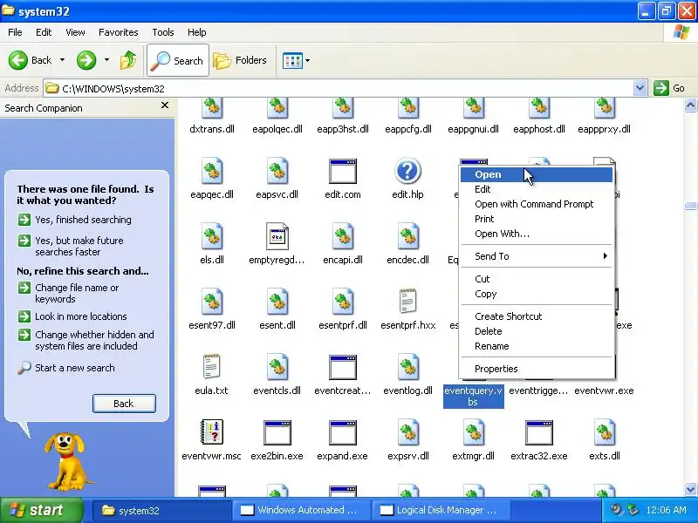
Task: Select the edit.hlp help file
Action: pyautogui.click(x=407, y=179)
